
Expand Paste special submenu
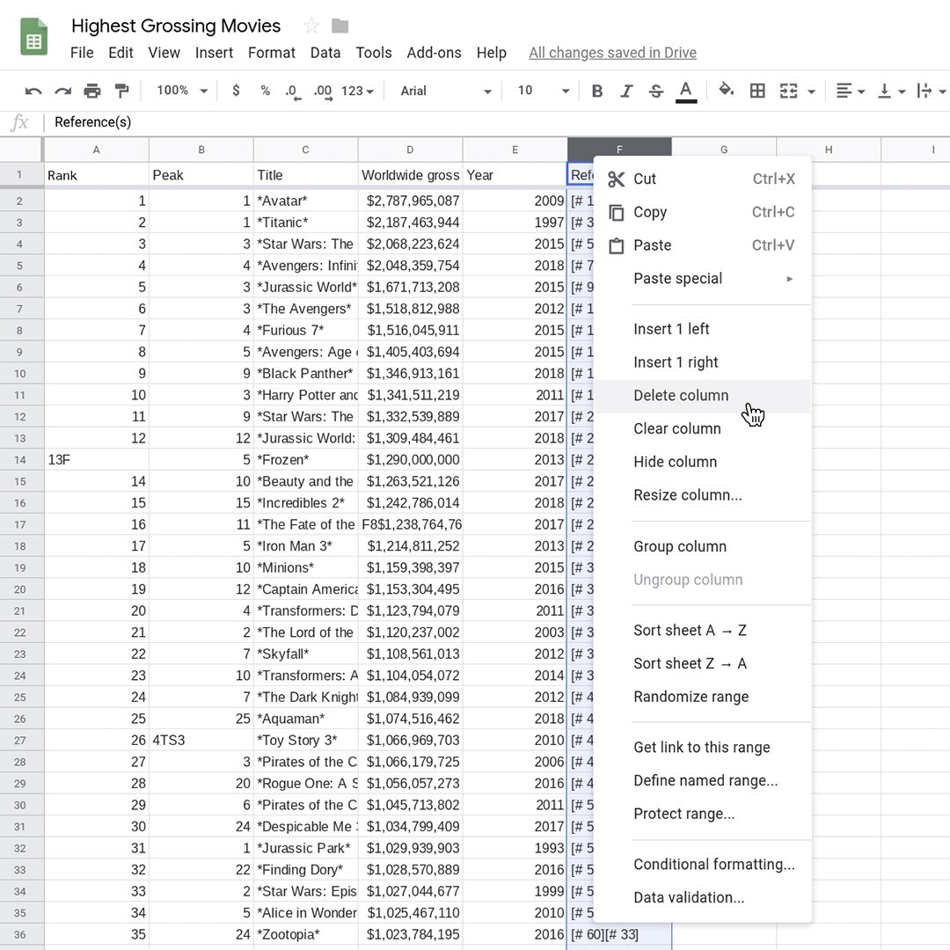(702, 279)
